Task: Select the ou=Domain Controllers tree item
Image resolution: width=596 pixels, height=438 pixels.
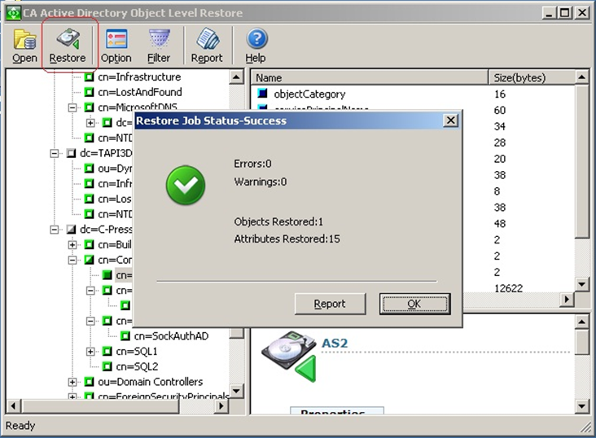Action: coord(150,381)
